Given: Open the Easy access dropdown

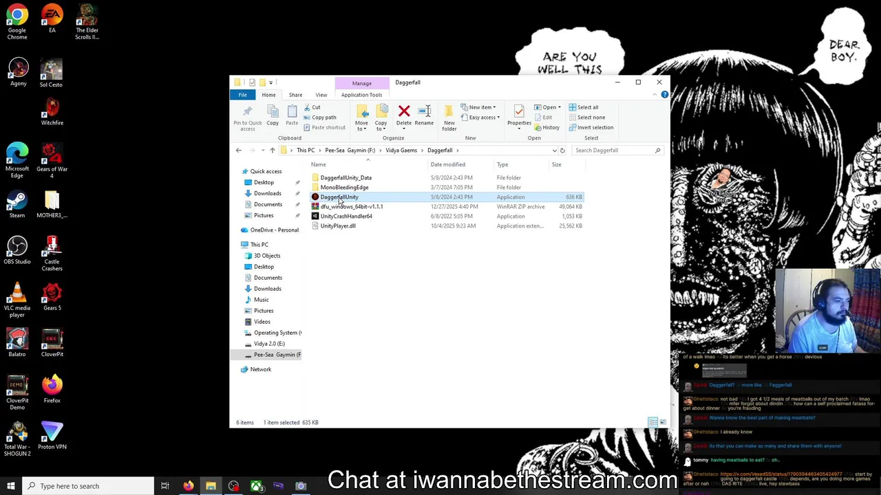Looking at the screenshot, I should (x=481, y=118).
